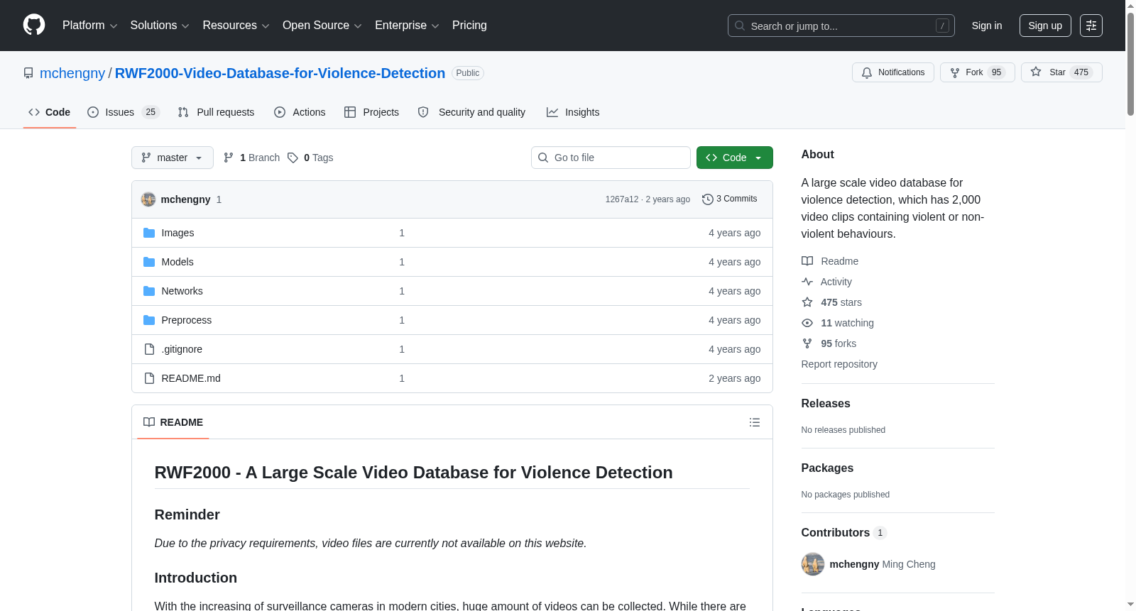Click the Networks folder icon
This screenshot has height=611, width=1136.
click(x=149, y=291)
